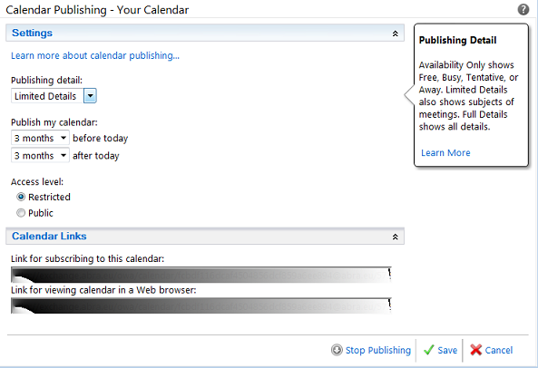
Task: Open the months after today dropdown
Action: pos(40,156)
